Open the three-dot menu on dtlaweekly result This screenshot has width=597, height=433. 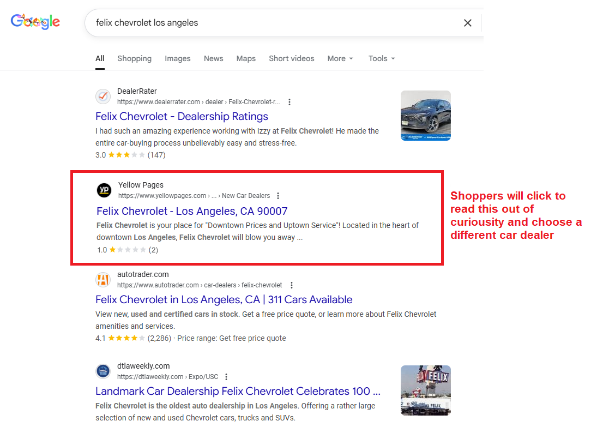226,376
